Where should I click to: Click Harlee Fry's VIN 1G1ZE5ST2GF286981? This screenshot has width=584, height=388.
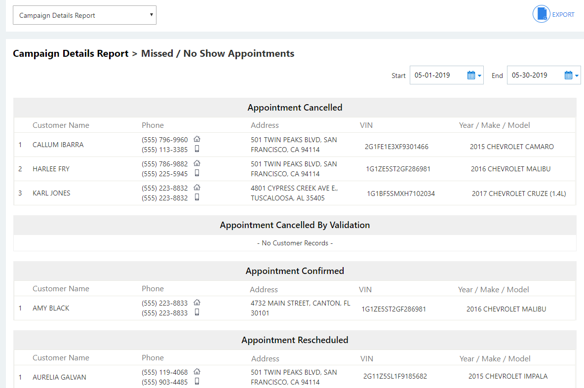pyautogui.click(x=398, y=169)
